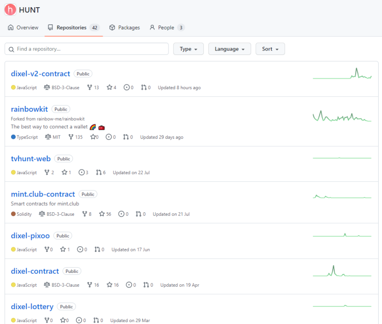This screenshot has height=324, width=382.
Task: View tvhunt-web stargazers (1)
Action: [x=66, y=172]
